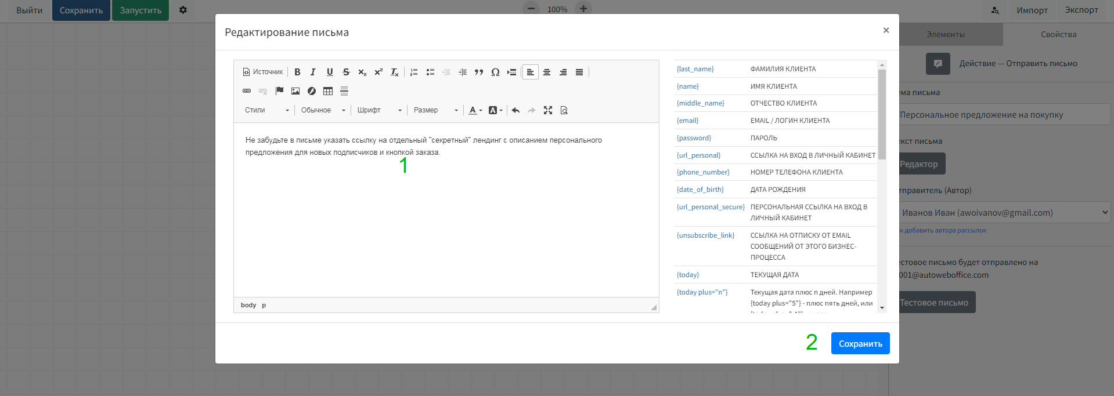Expand the Шрифт font dropdown
This screenshot has height=396, width=1114.
tap(379, 110)
